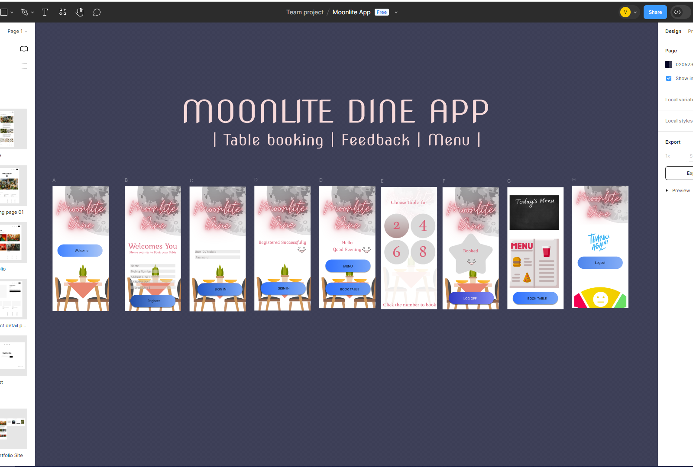Select the Text tool in the toolbar
The height and width of the screenshot is (467, 693).
click(x=45, y=12)
